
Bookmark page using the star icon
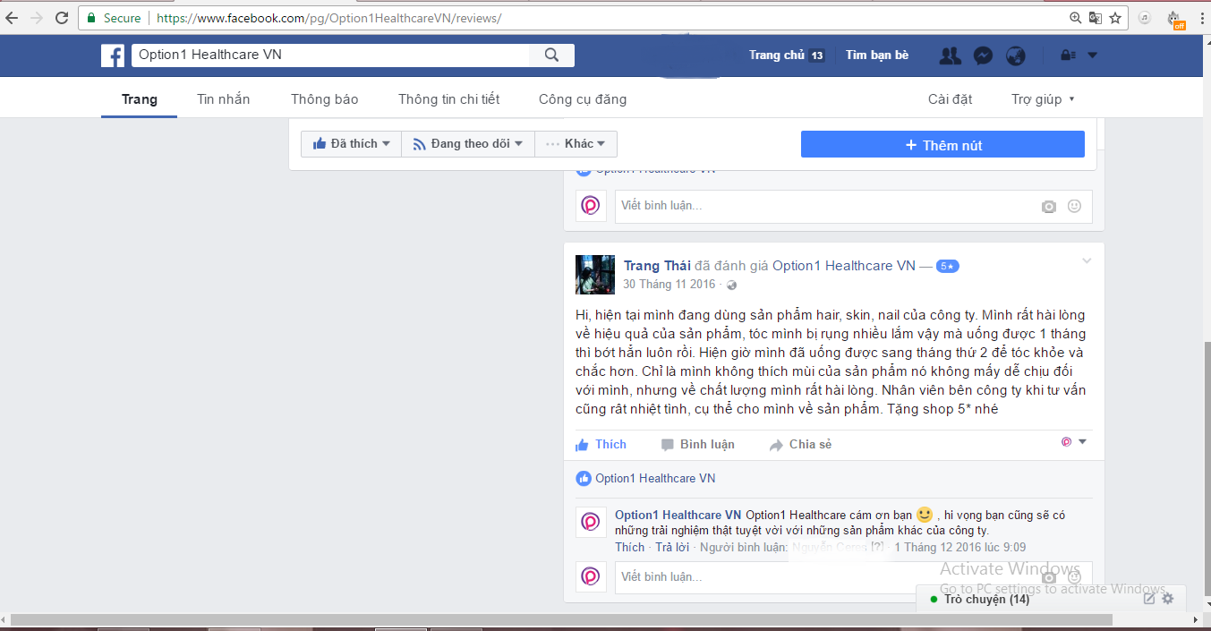tap(1115, 18)
